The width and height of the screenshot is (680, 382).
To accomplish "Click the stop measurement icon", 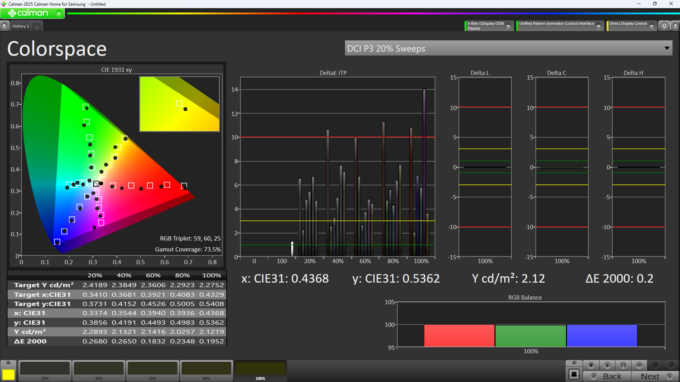I will pyautogui.click(x=591, y=365).
